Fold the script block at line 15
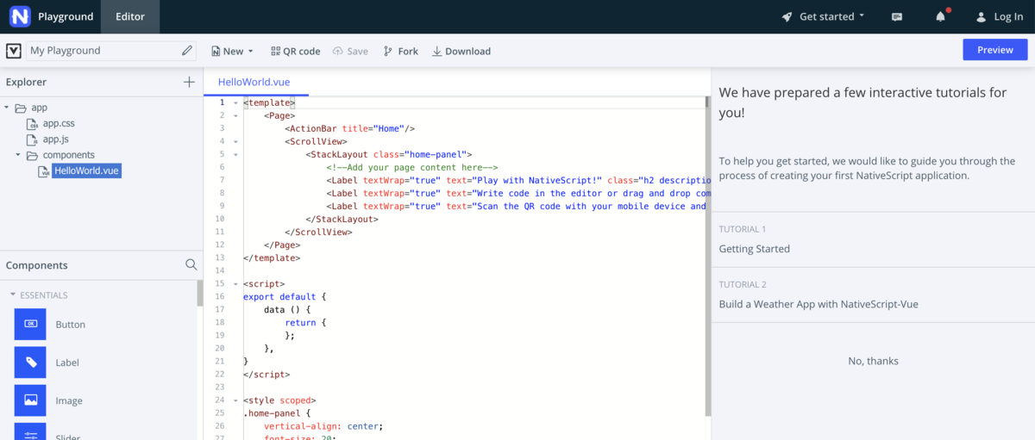This screenshot has height=440, width=1035. click(235, 283)
